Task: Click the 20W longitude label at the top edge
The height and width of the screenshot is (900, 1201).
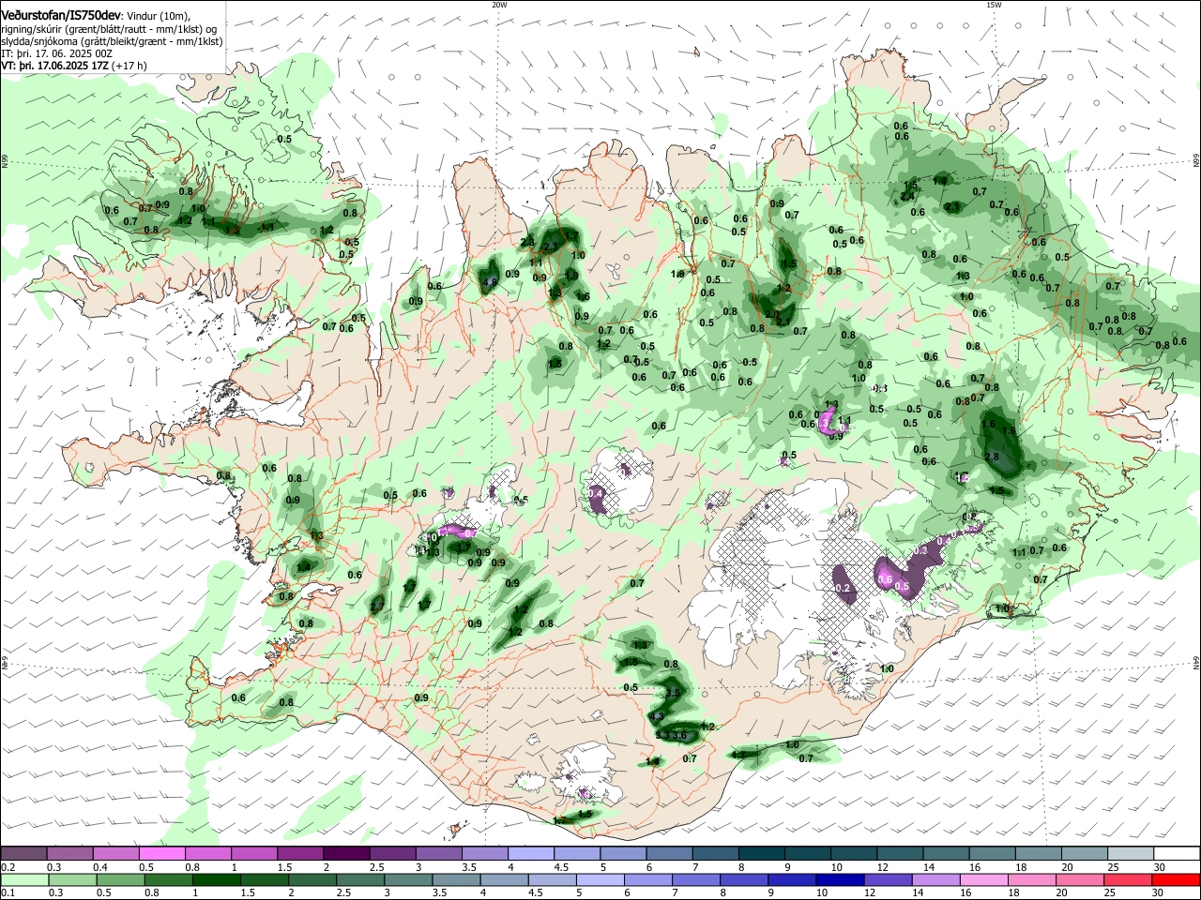Action: (499, 5)
